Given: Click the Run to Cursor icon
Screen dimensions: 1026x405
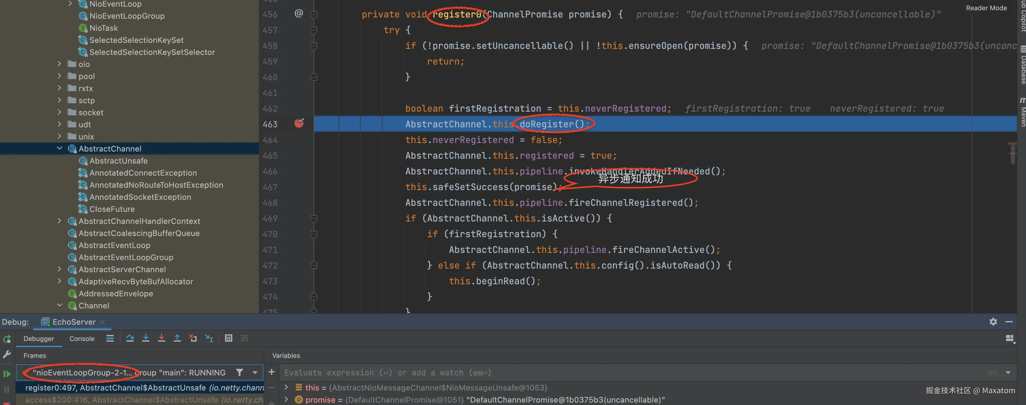Looking at the screenshot, I should coord(209,338).
